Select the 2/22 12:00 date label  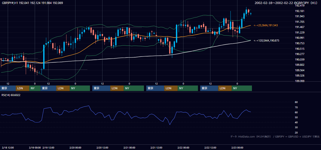pos(210,148)
